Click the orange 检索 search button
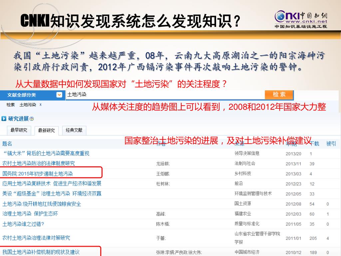Image resolution: width=341 pixels, height=256 pixels. click(279, 95)
